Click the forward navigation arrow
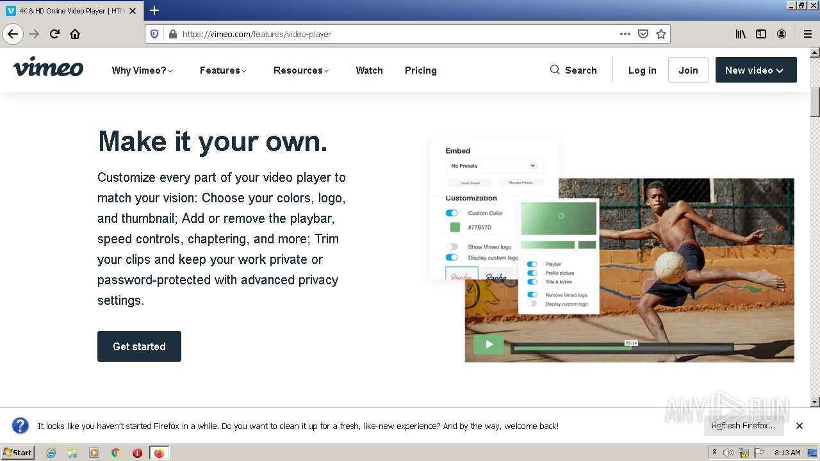 [34, 34]
